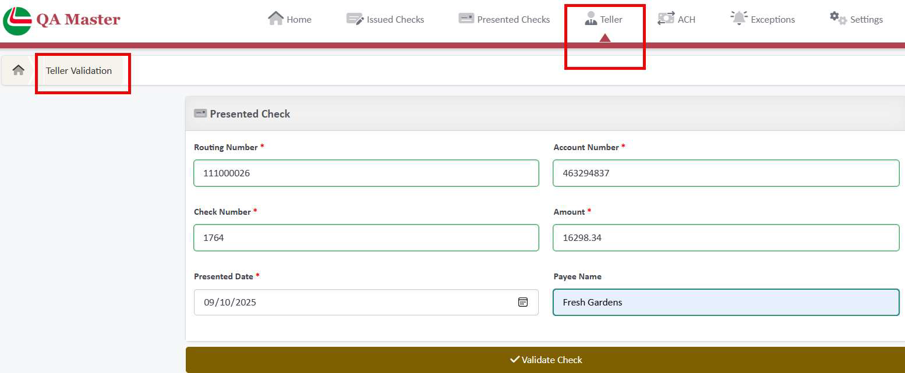This screenshot has height=373, width=905.
Task: Focus the Check Number field
Action: click(x=366, y=237)
